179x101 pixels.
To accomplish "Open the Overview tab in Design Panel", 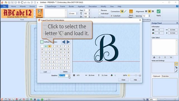I will click(165, 76).
